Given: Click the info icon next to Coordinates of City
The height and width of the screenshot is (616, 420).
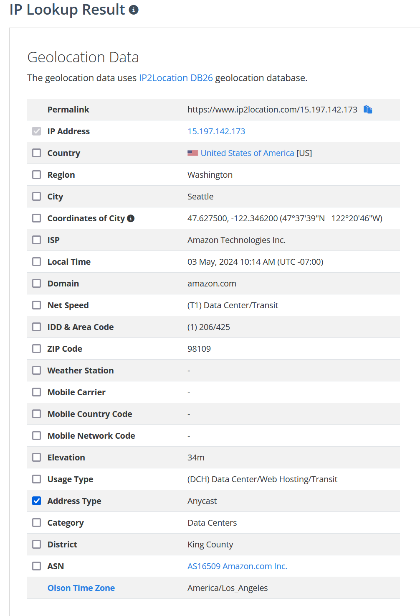Looking at the screenshot, I should (131, 218).
